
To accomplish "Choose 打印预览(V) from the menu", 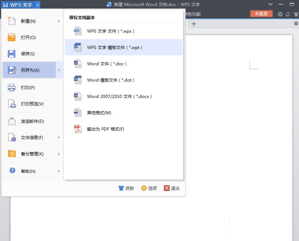I will point(32,104).
